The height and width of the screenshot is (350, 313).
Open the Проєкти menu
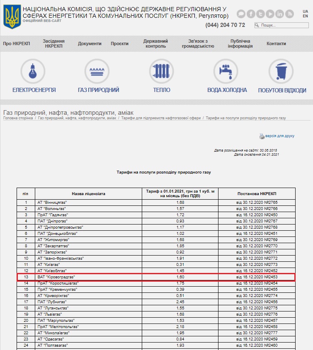119,43
